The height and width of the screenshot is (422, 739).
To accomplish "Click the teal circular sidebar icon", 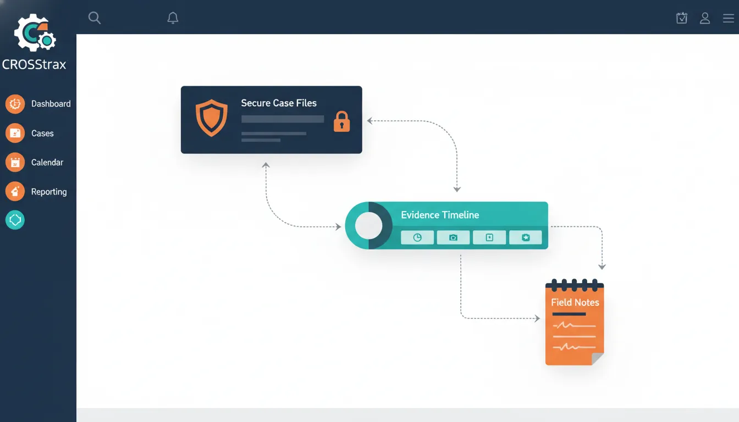I will (15, 220).
